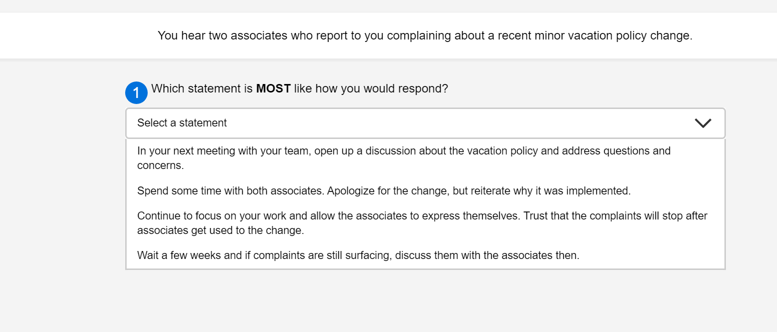The height and width of the screenshot is (332, 777).
Task: Click the vacation policy scenario text
Action: click(425, 35)
